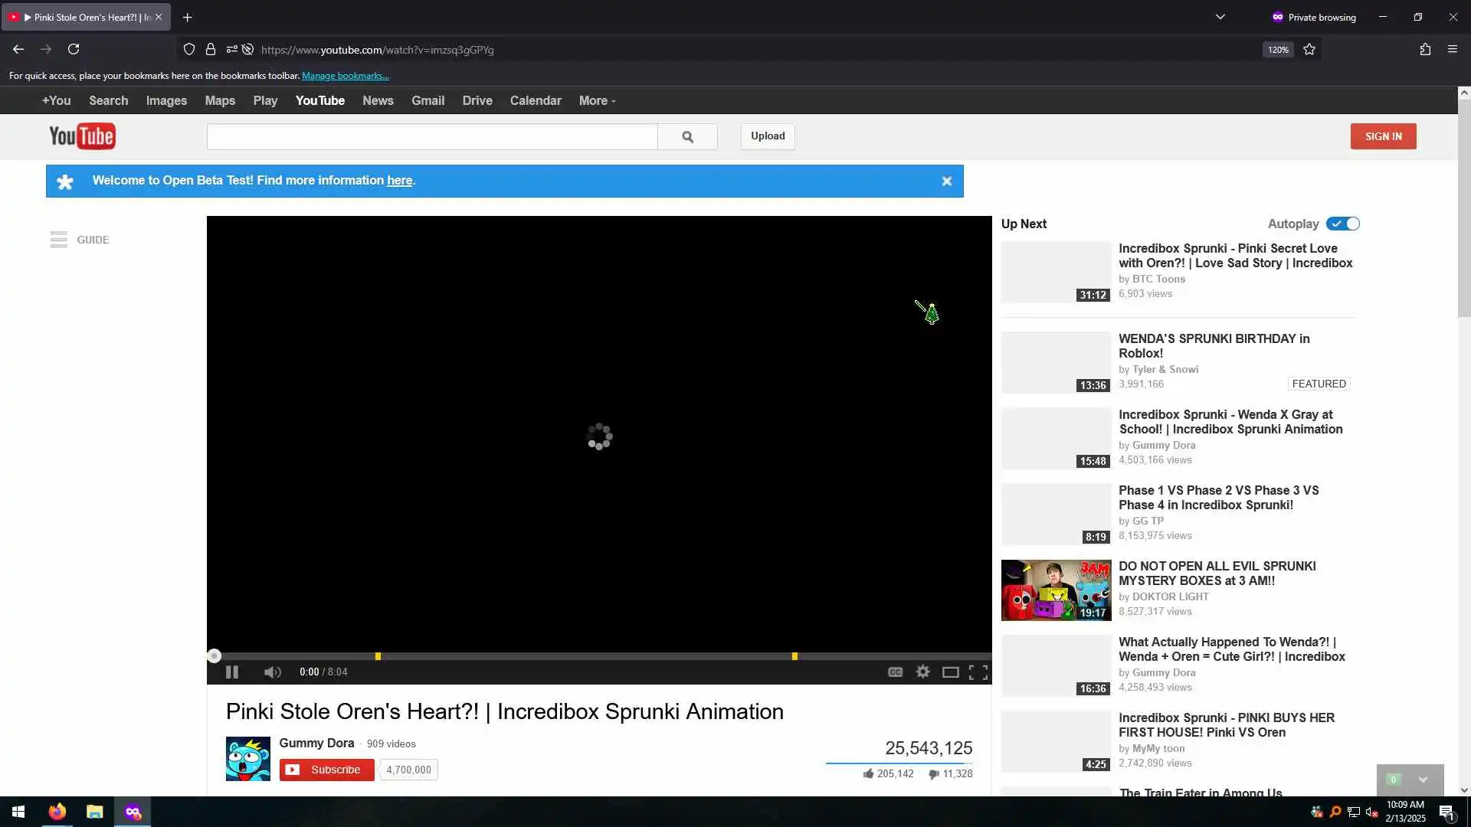
Task: Select Images in the top navigation bar
Action: 166,100
